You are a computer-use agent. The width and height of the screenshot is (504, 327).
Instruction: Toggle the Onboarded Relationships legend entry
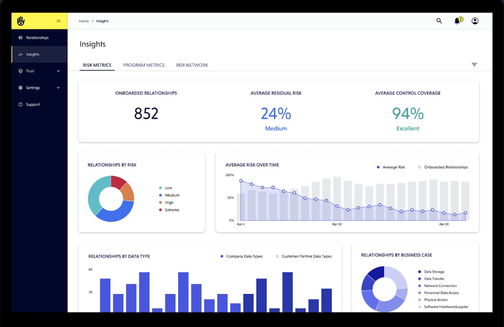443,167
